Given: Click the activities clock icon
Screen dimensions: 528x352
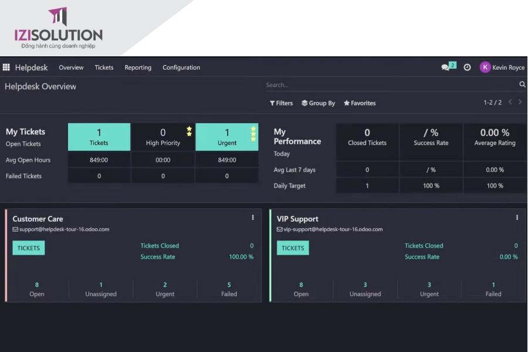Looking at the screenshot, I should click(467, 67).
